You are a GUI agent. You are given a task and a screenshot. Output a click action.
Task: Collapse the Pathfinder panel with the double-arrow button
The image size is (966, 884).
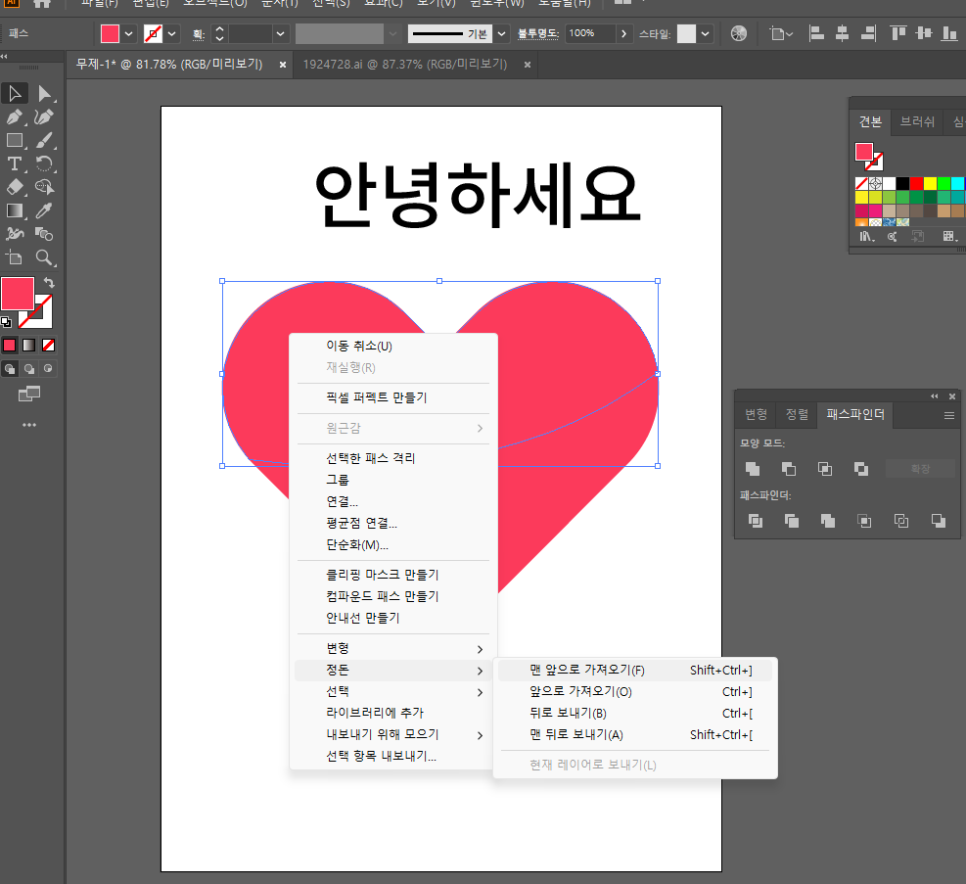coord(934,396)
